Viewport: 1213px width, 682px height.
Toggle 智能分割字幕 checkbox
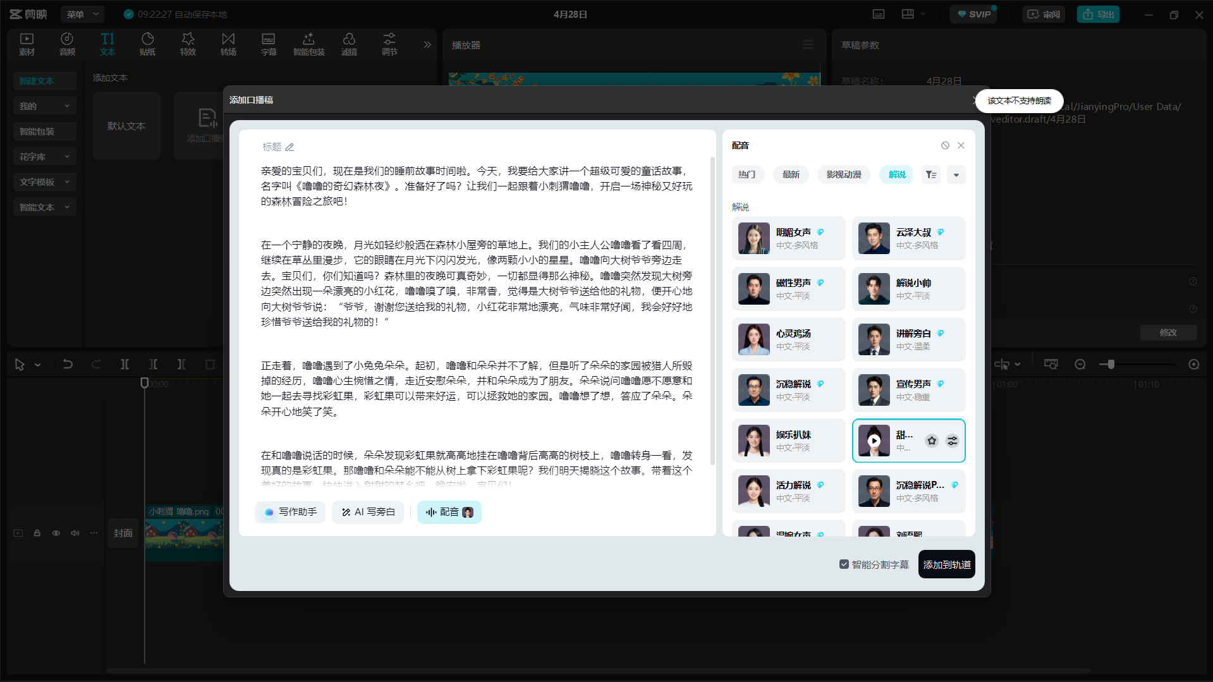point(844,564)
